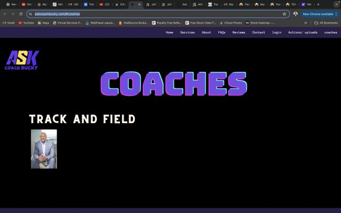The height and width of the screenshot is (213, 341).
Task: Open the YouTube bookmark
Action: [26, 23]
